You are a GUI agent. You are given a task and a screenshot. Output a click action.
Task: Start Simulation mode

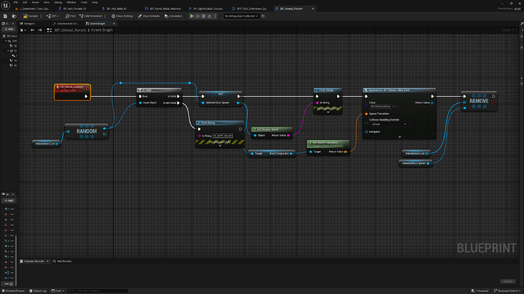click(173, 16)
